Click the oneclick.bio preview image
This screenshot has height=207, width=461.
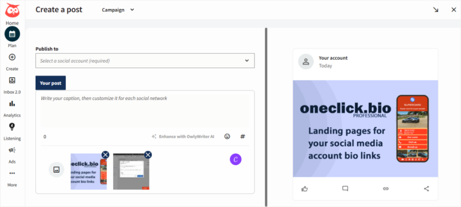coord(366,129)
